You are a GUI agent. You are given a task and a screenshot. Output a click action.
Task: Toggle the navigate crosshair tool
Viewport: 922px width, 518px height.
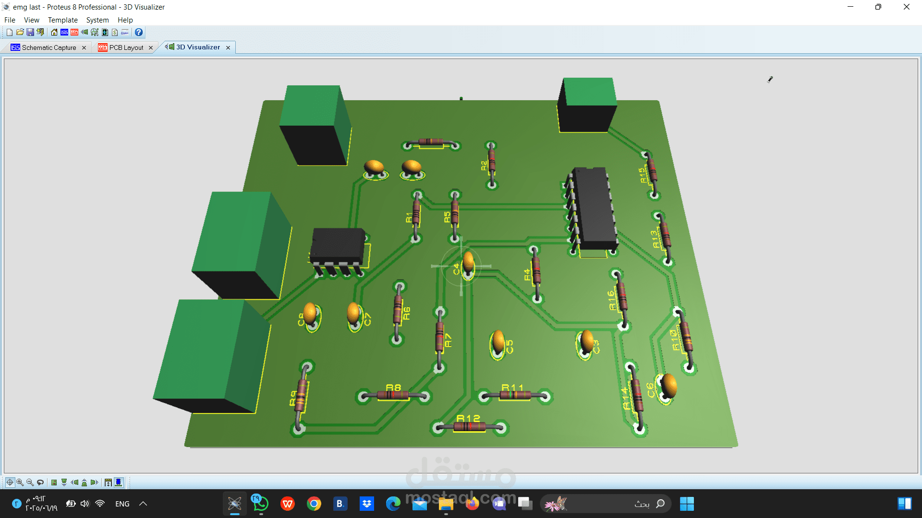(10, 483)
